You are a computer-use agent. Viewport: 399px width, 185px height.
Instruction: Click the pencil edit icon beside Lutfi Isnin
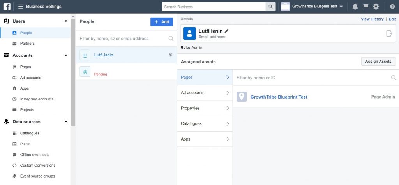pyautogui.click(x=226, y=31)
